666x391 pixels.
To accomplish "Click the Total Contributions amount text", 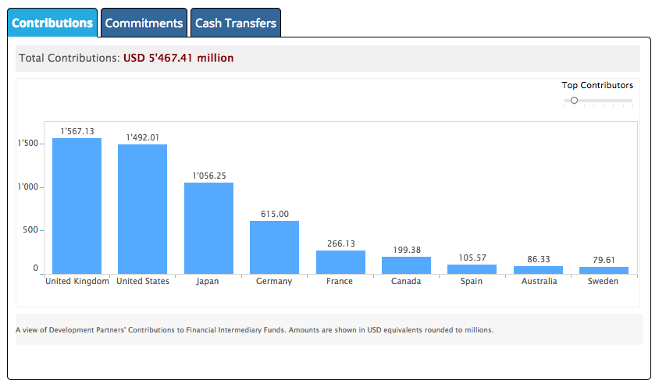I will tap(178, 58).
